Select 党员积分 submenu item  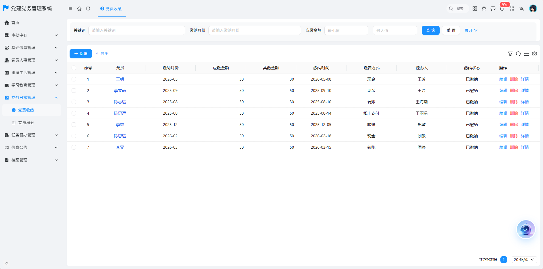coord(32,123)
